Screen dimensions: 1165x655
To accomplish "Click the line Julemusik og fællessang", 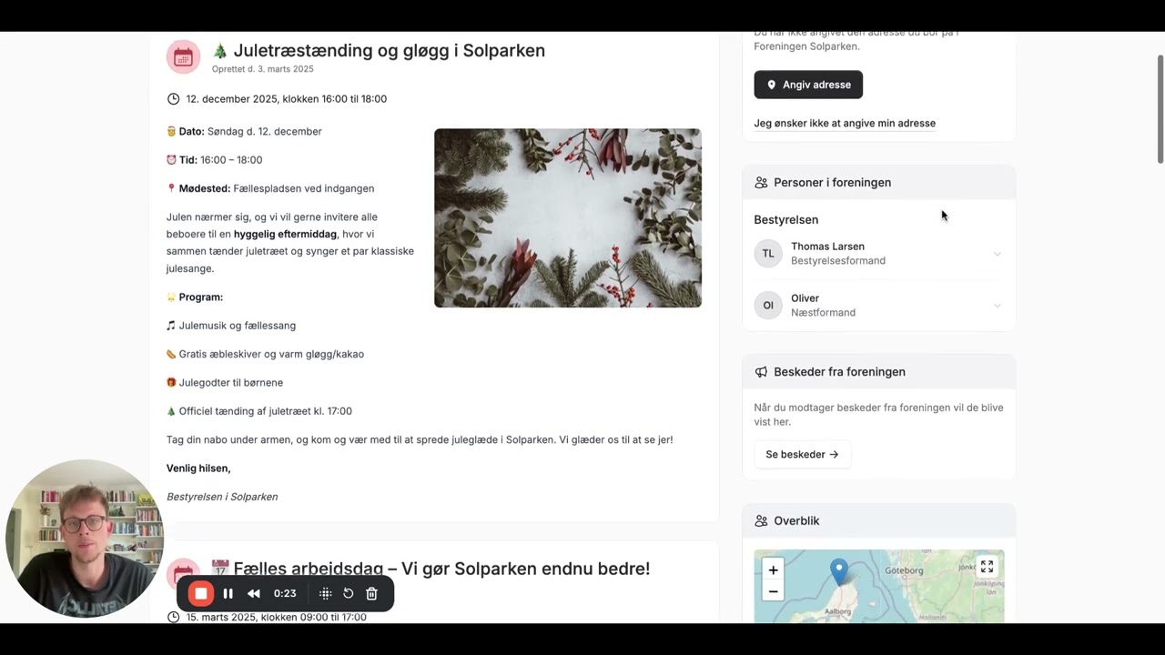I will pyautogui.click(x=231, y=326).
